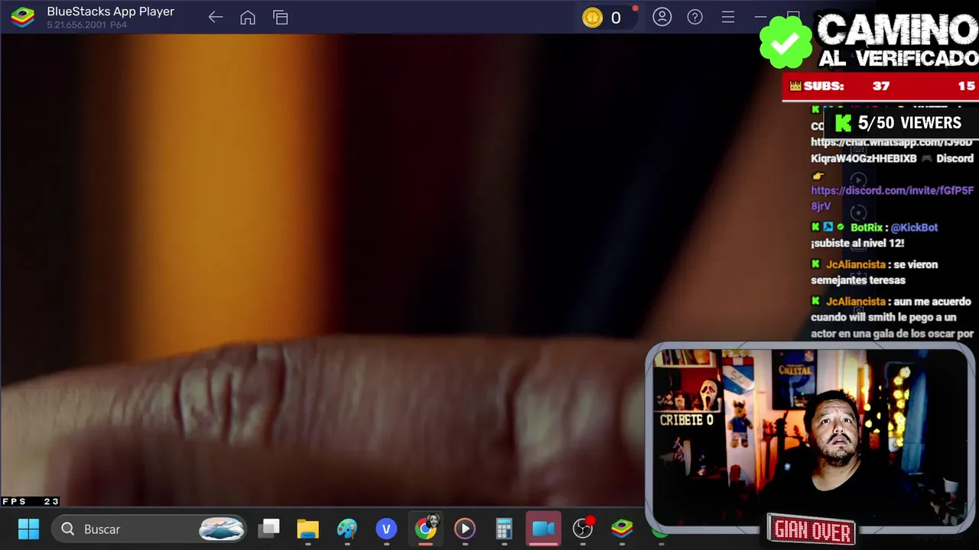
Task: Minimize the BlueStacks window
Action: tap(760, 17)
